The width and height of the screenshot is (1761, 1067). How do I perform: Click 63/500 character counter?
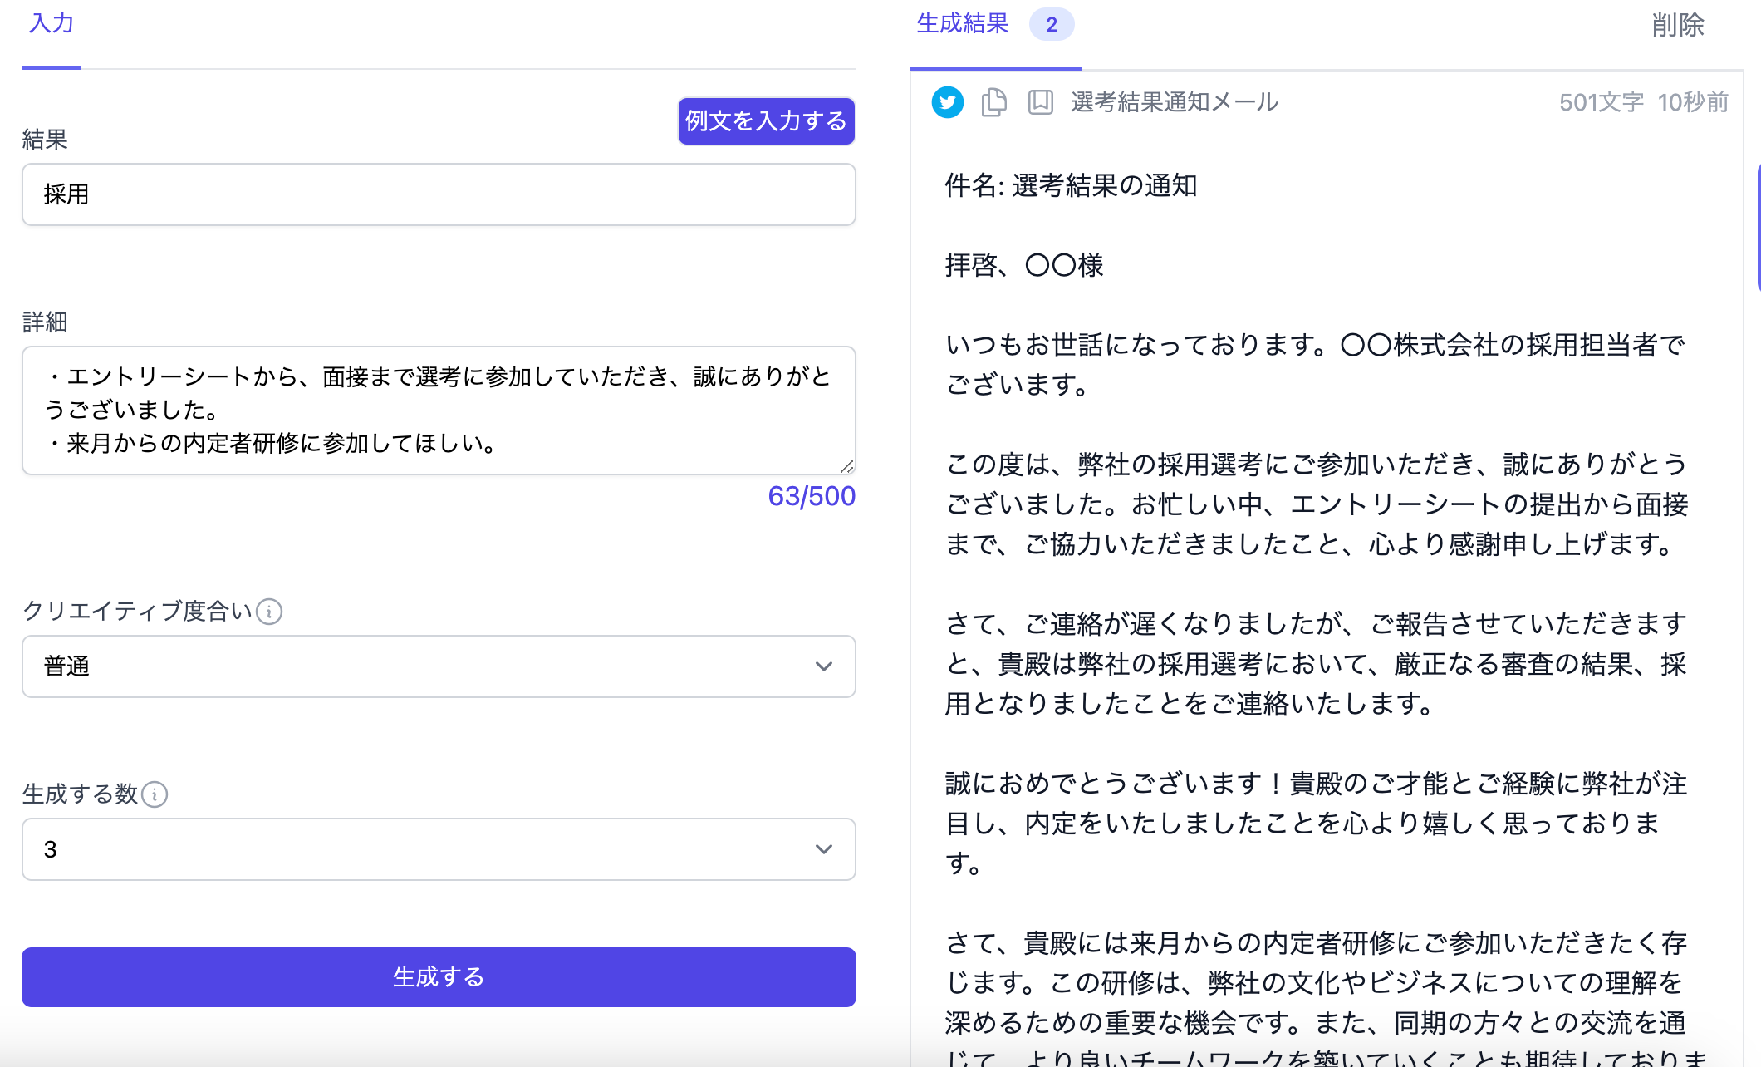tap(812, 496)
